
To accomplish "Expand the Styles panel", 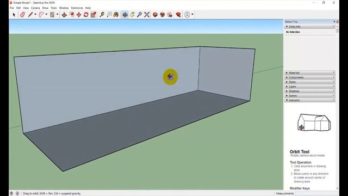I will pos(287,82).
